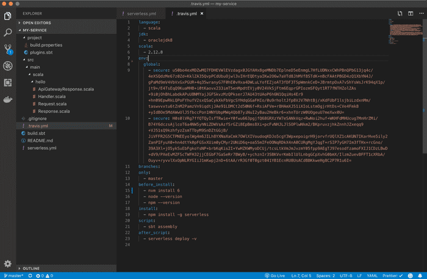Switch to serverless.yml tab
This screenshot has width=427, height=279.
point(142,13)
